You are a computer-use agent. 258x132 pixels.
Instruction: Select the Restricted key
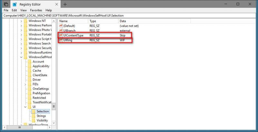39,98
